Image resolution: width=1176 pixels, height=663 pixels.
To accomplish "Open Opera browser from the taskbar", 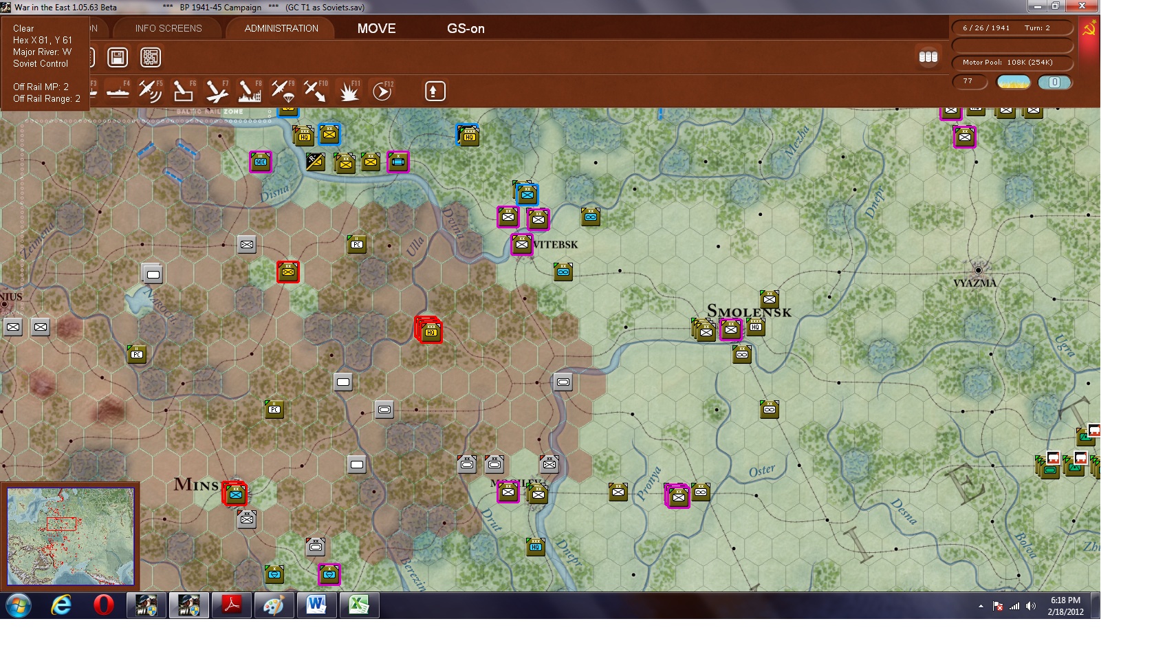I will 104,606.
